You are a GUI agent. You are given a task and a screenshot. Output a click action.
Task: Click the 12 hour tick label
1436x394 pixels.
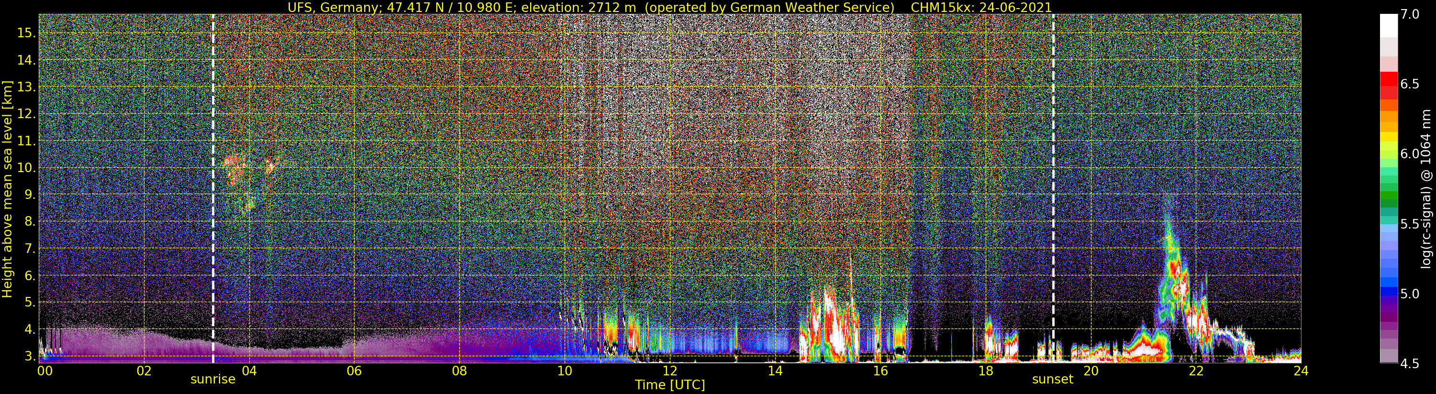[x=669, y=371]
